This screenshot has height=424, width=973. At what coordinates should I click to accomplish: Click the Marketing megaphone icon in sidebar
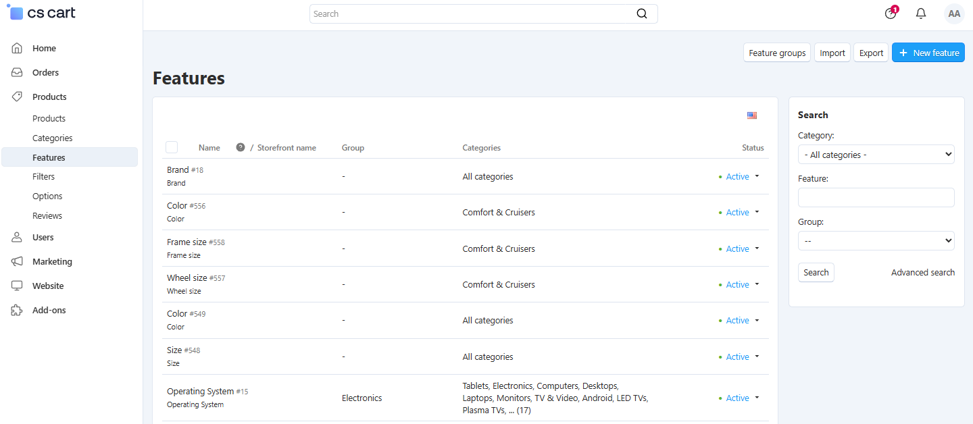pyautogui.click(x=18, y=261)
